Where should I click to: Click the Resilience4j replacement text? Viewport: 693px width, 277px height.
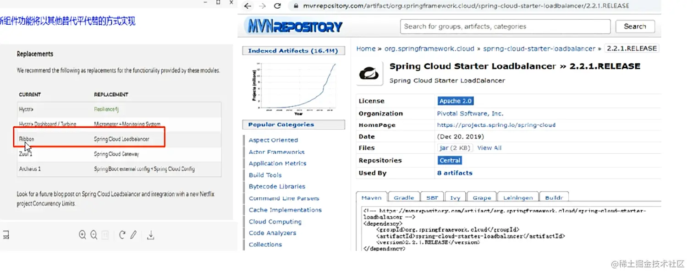[x=106, y=109]
